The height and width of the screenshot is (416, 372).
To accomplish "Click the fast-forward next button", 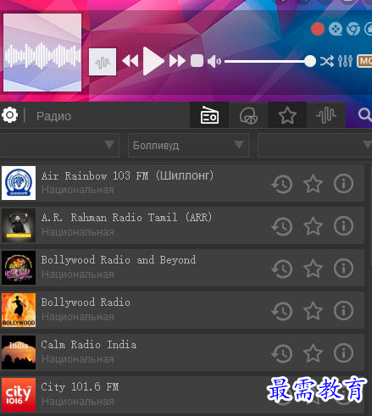I will click(177, 61).
